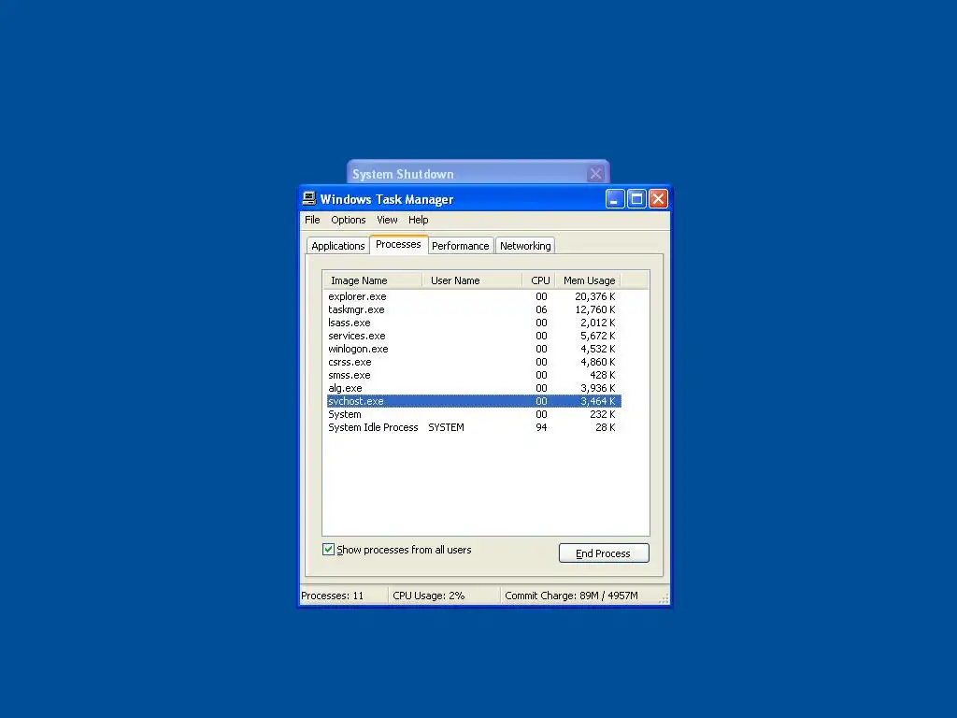Select the Processes tab
The height and width of the screenshot is (718, 957).
coord(398,244)
